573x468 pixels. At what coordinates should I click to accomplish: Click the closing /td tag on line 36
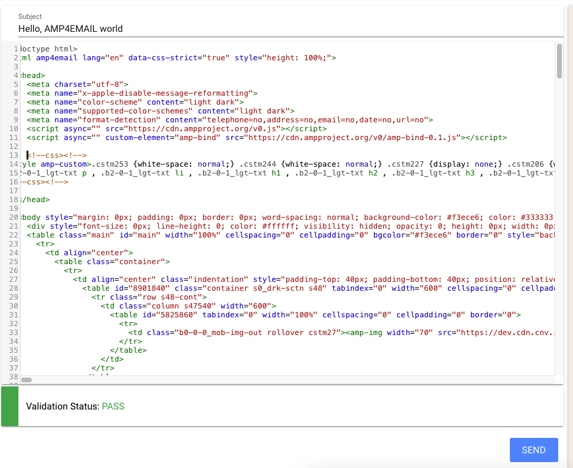pos(112,359)
